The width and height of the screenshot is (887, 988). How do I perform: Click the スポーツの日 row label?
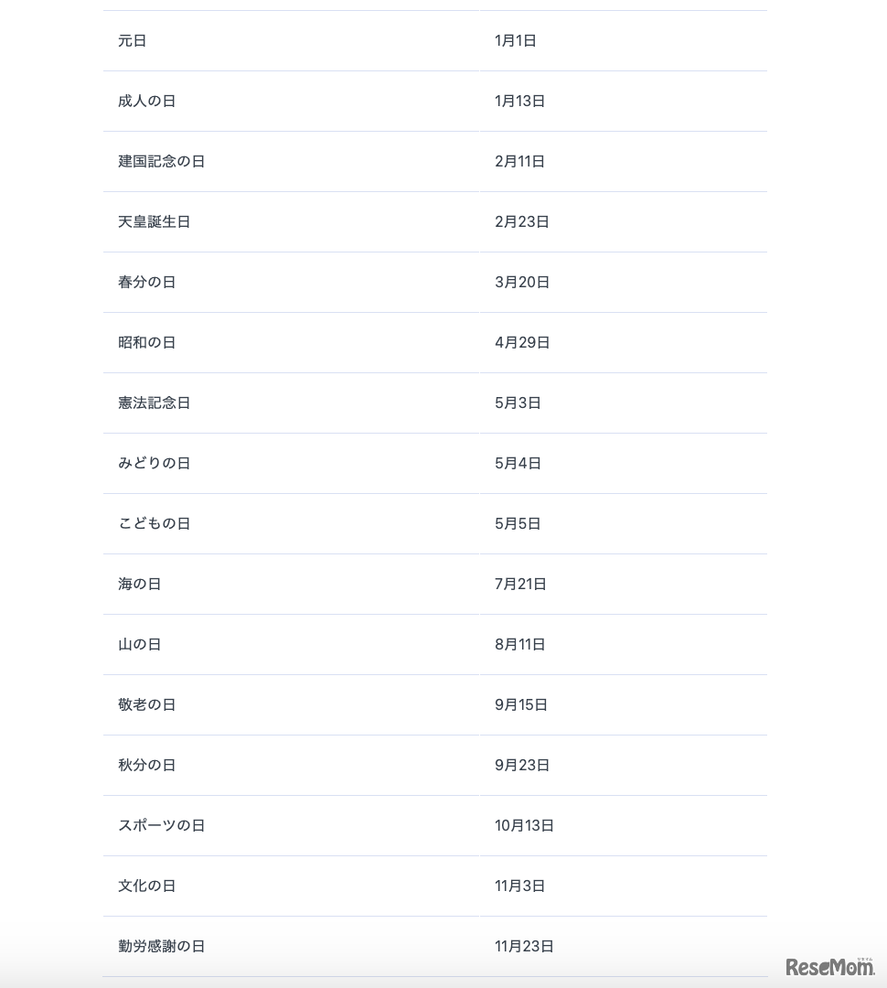162,826
